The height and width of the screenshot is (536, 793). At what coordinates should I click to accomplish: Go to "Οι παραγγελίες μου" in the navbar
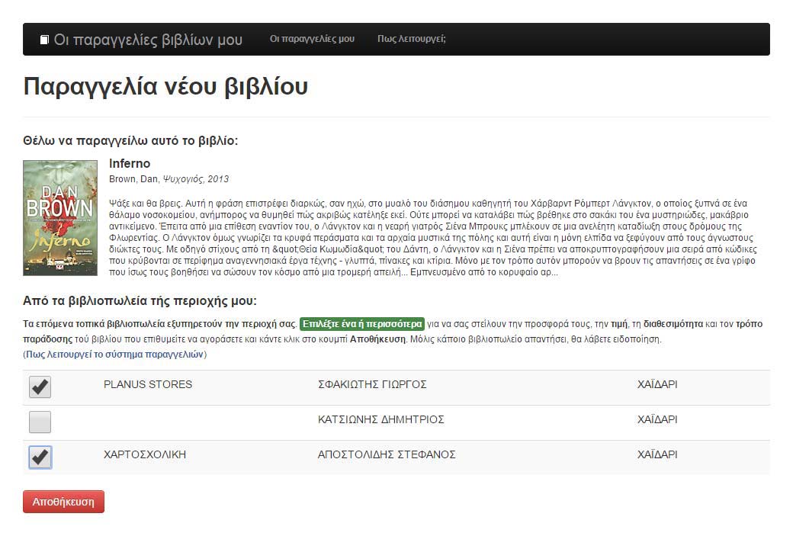pyautogui.click(x=312, y=39)
